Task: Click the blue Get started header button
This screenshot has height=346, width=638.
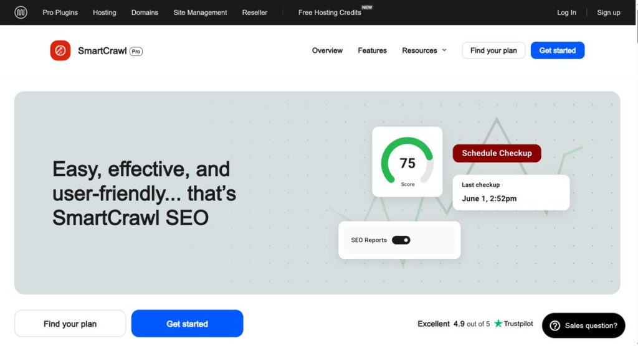Action: pyautogui.click(x=557, y=50)
